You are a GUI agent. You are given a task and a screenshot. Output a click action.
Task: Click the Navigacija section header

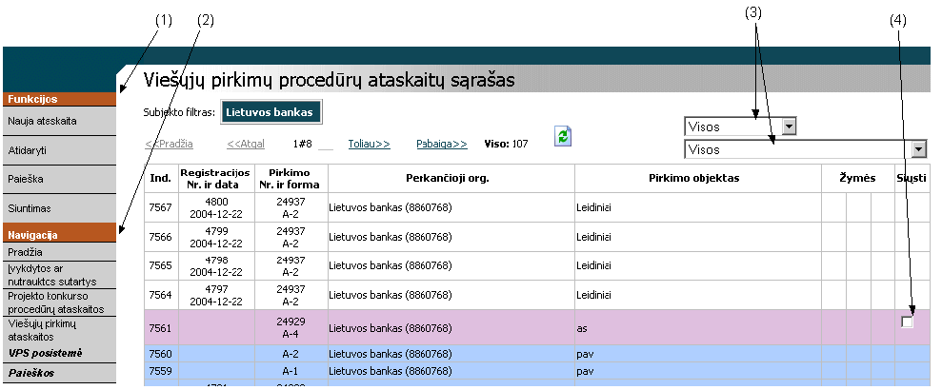[x=59, y=235]
